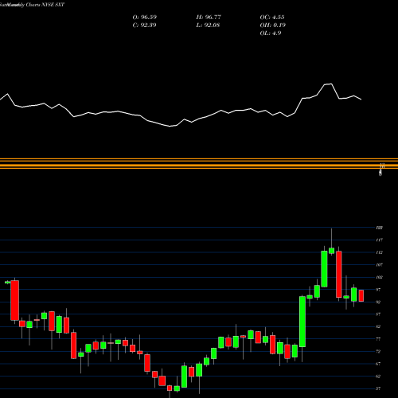Click the 122 price axis label
Image resolution: width=398 pixels, height=398 pixels.
point(380,228)
